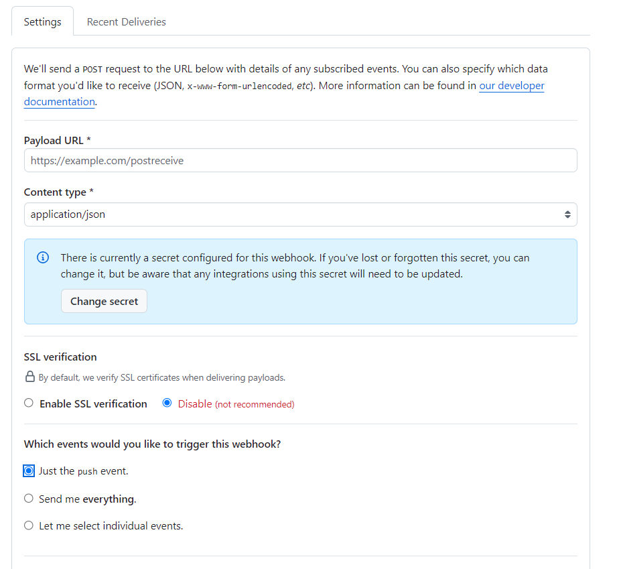
Task: Open the Settings tab
Action: click(x=42, y=21)
